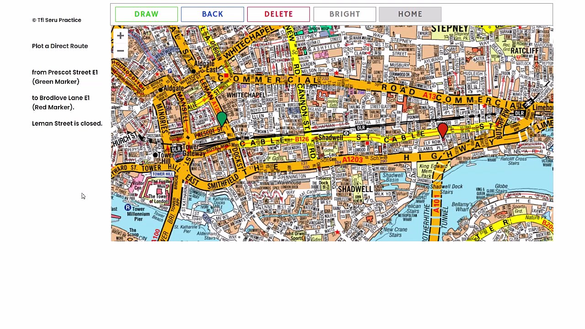
Task: Click the New Crane Stairs label
Action: 395,232
